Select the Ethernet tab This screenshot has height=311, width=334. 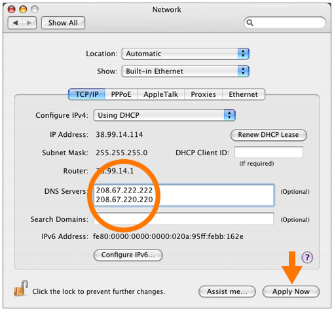coord(243,94)
